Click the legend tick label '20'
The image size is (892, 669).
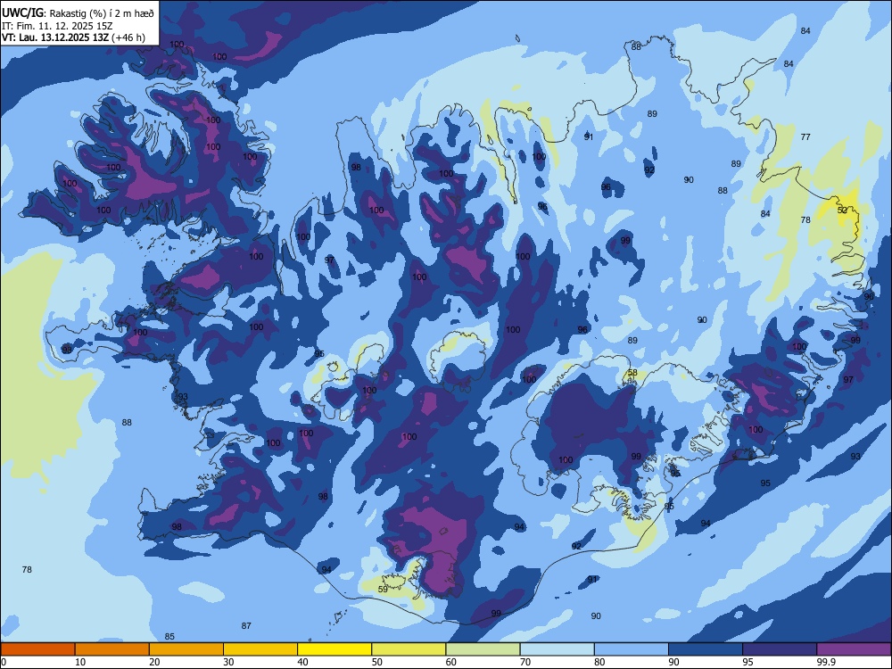pyautogui.click(x=154, y=662)
